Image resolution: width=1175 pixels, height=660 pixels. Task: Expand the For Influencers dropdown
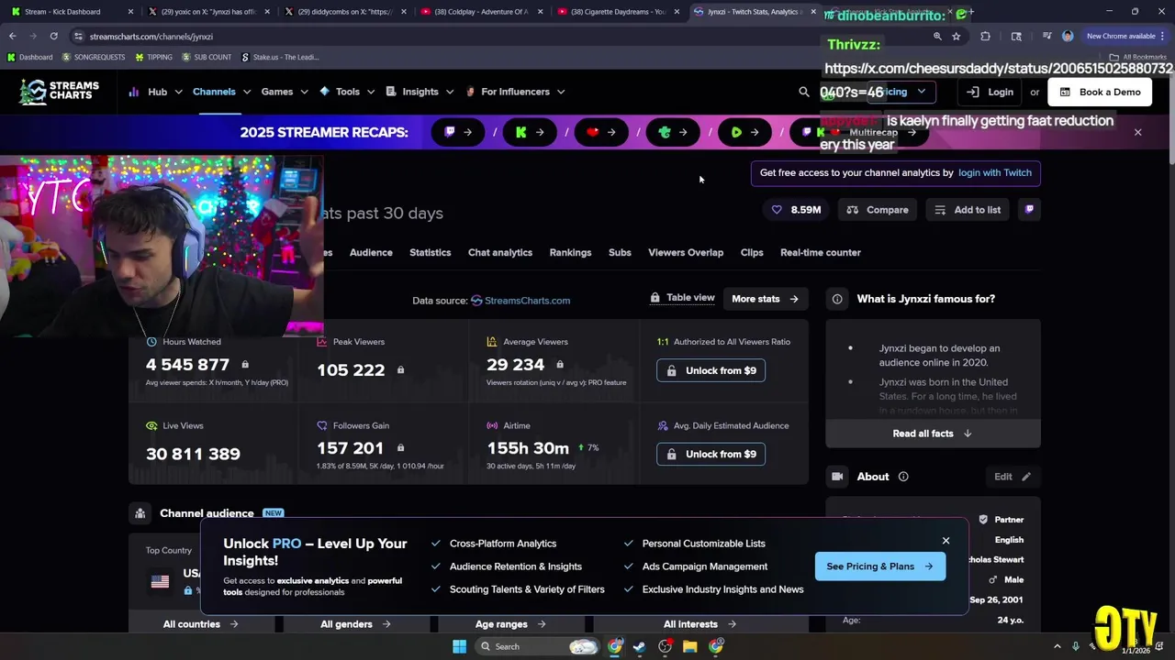tap(515, 92)
